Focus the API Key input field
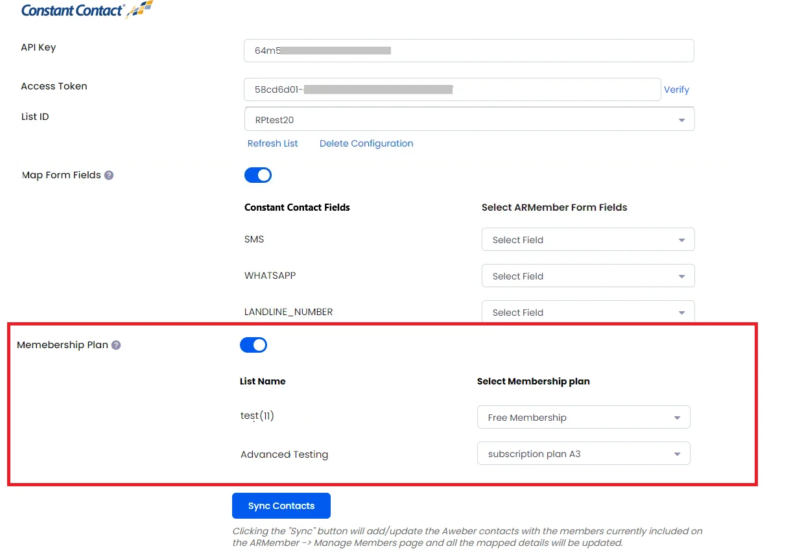802x555 pixels. coord(469,51)
